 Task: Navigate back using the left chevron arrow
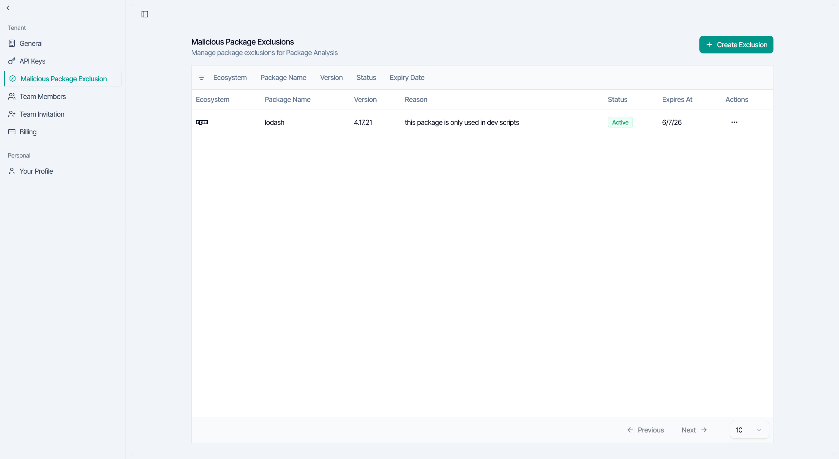[8, 8]
